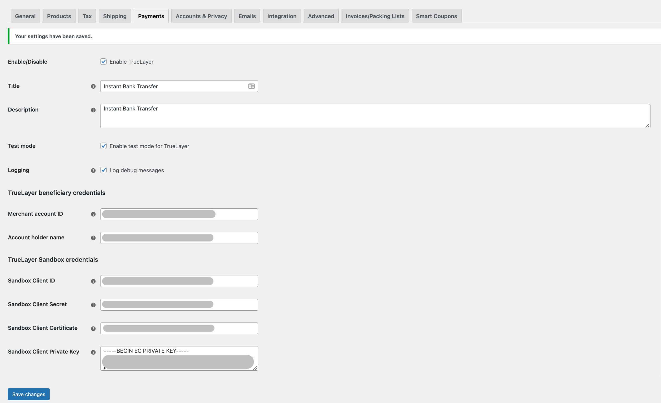The image size is (661, 403).
Task: Click the Logging help tooltip icon
Action: click(x=93, y=170)
